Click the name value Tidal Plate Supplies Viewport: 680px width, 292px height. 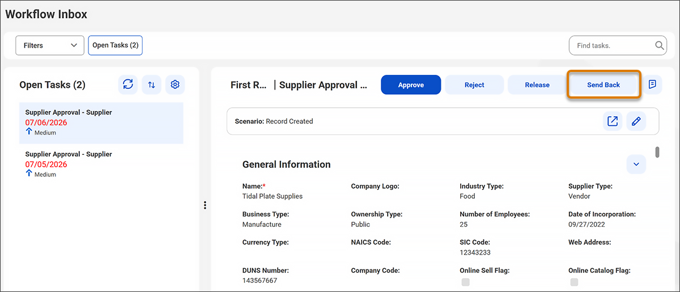(272, 196)
